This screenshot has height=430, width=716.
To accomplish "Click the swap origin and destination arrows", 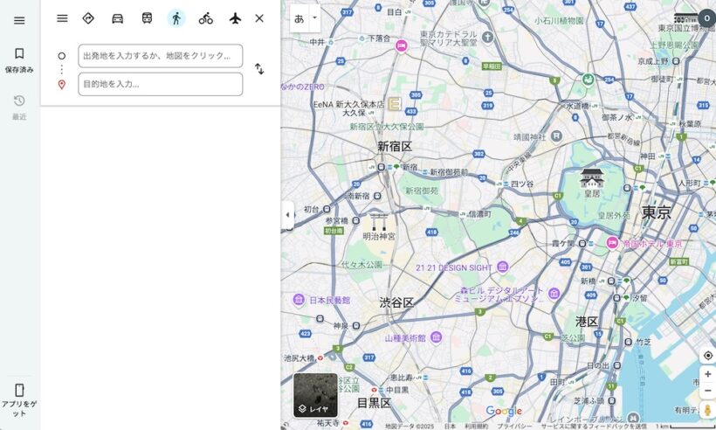I will tap(259, 69).
